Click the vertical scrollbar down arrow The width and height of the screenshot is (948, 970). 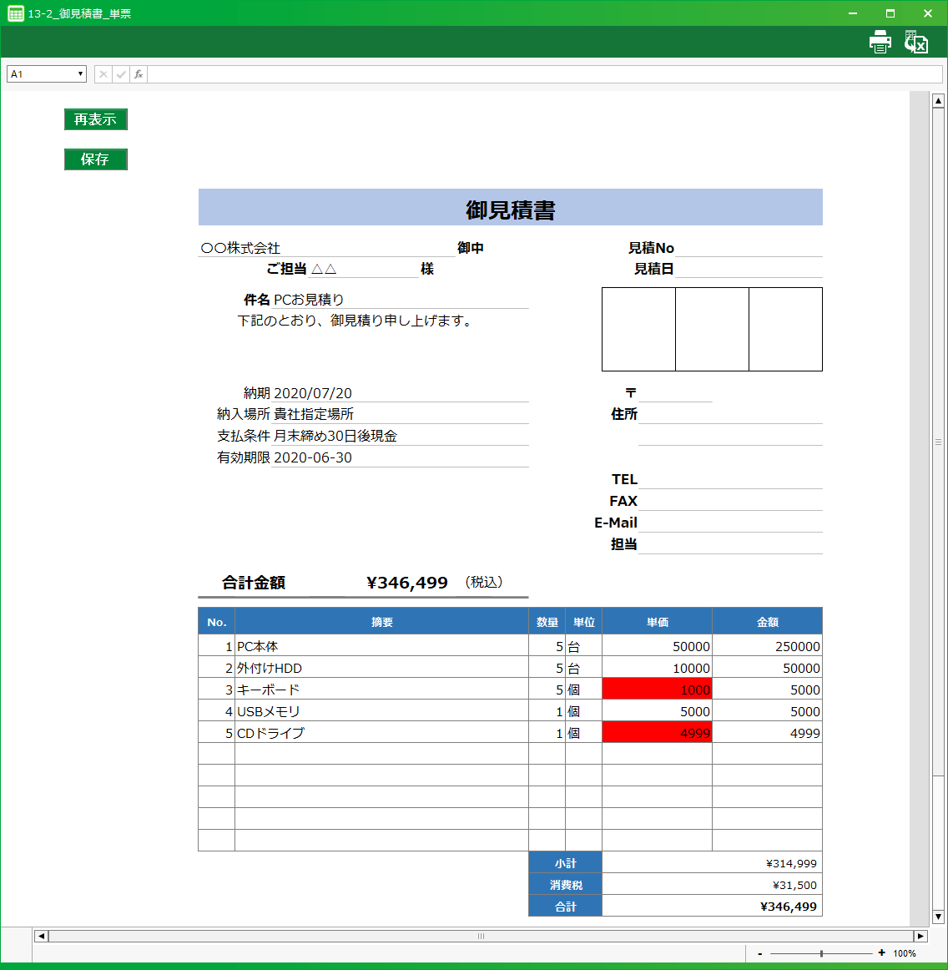[938, 917]
